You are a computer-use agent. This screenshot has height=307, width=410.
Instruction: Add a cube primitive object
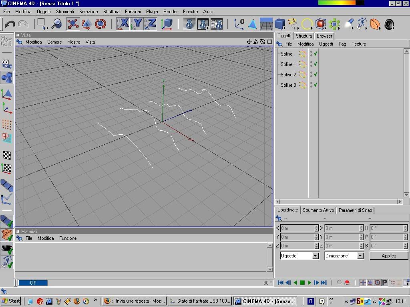(280, 24)
